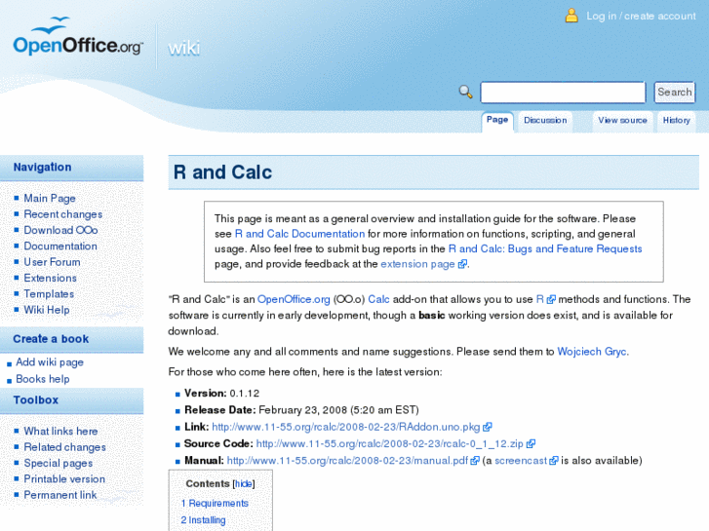Switch to the Discussion tab
Screen dimensions: 709x531
pyautogui.click(x=545, y=121)
